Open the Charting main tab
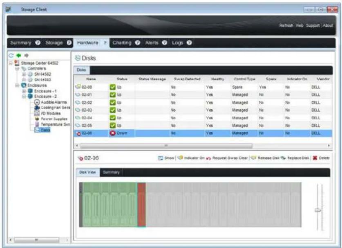Screen dimensions: 342x248 (x=122, y=43)
